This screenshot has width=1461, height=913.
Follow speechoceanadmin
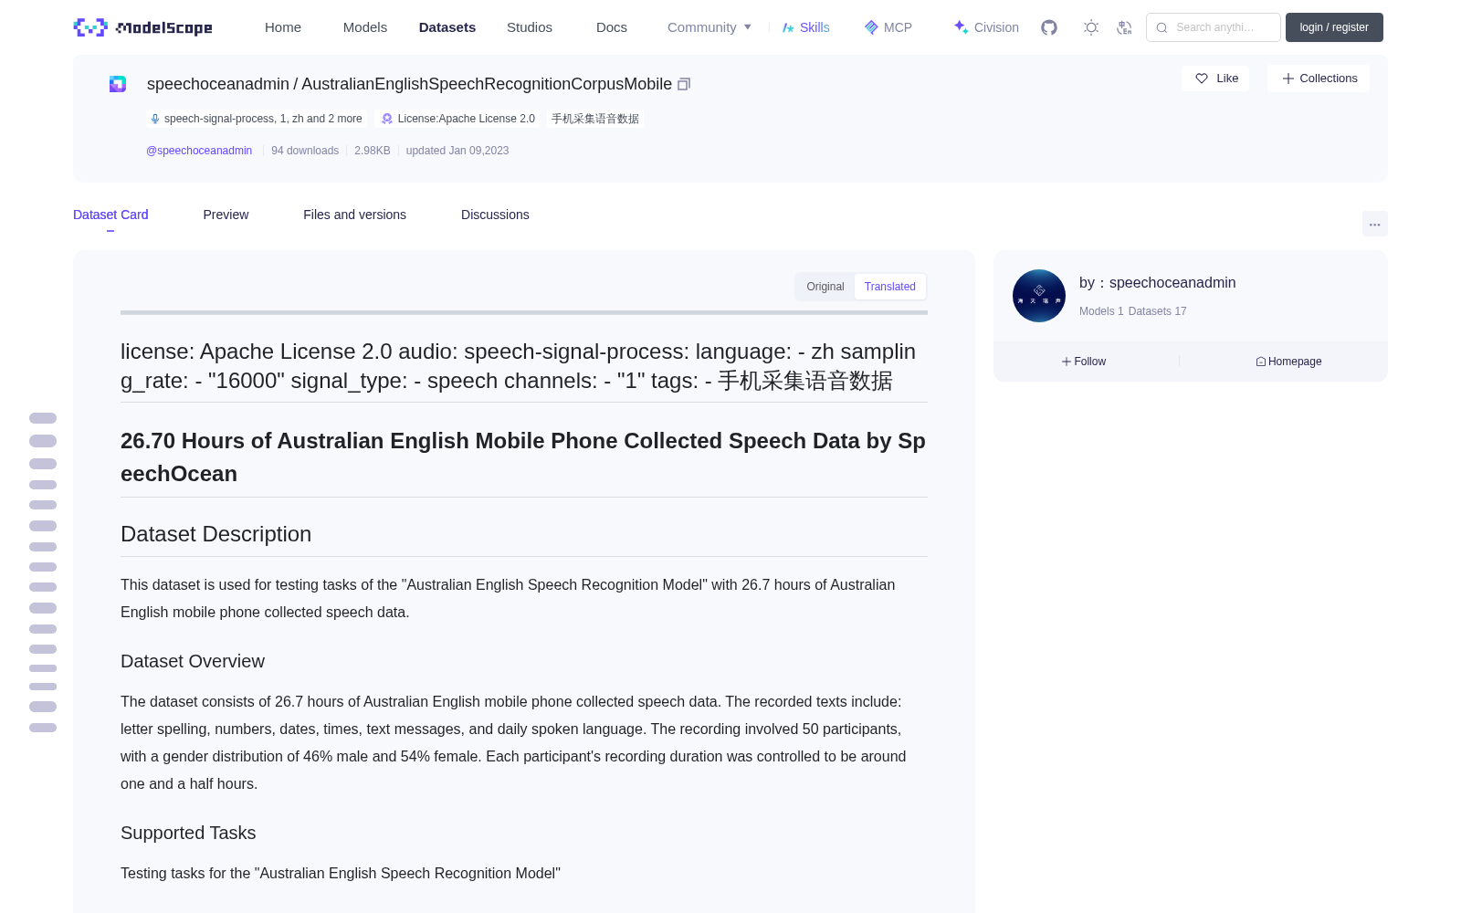coord(1084,362)
